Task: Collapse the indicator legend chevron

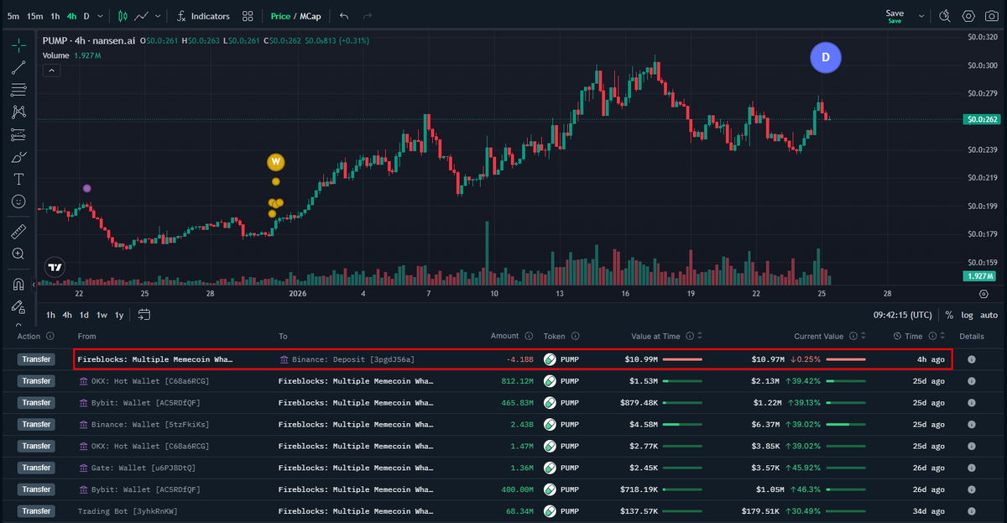Action: click(x=52, y=71)
